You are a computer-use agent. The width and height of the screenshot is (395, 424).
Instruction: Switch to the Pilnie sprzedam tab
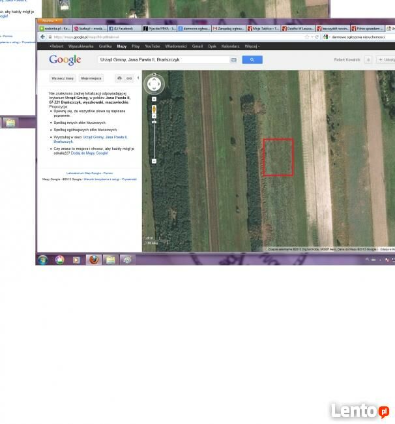point(368,29)
